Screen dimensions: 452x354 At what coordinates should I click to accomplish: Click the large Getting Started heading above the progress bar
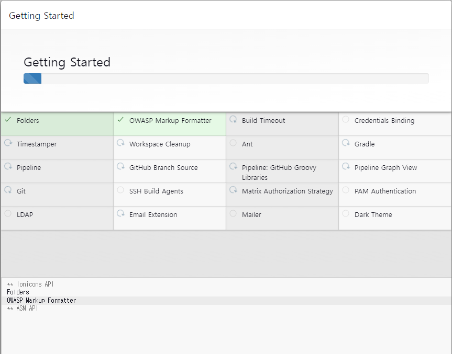click(67, 62)
